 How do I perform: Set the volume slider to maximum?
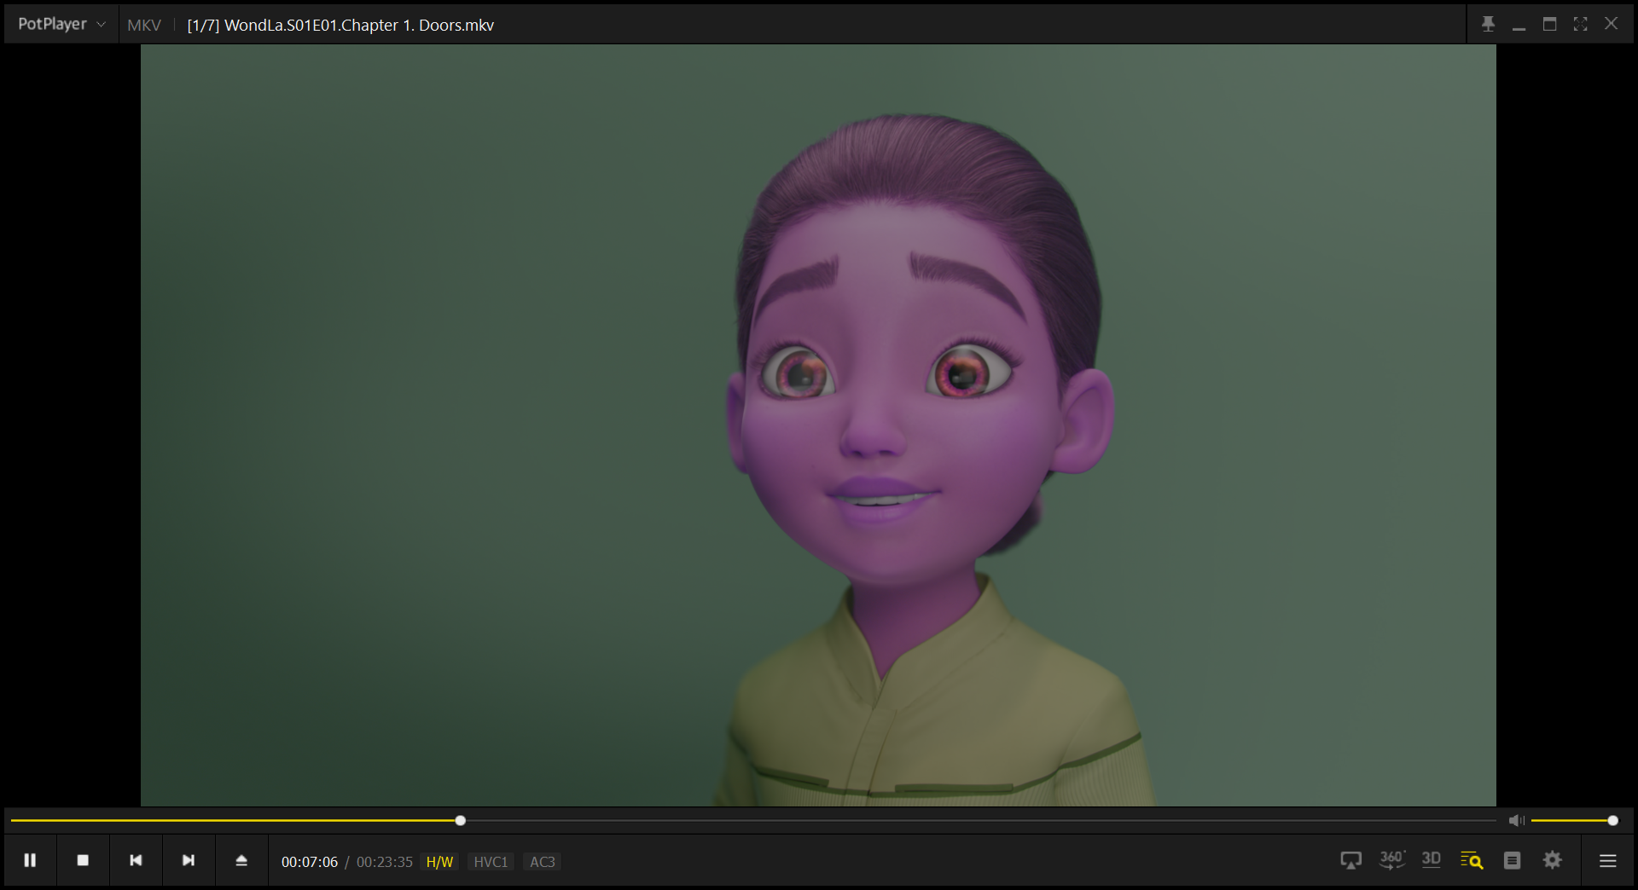pyautogui.click(x=1612, y=820)
